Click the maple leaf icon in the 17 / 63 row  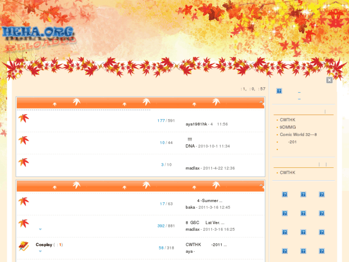point(24,201)
